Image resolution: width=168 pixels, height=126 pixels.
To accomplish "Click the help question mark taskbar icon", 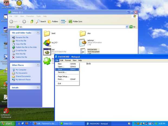I will 129,124.
